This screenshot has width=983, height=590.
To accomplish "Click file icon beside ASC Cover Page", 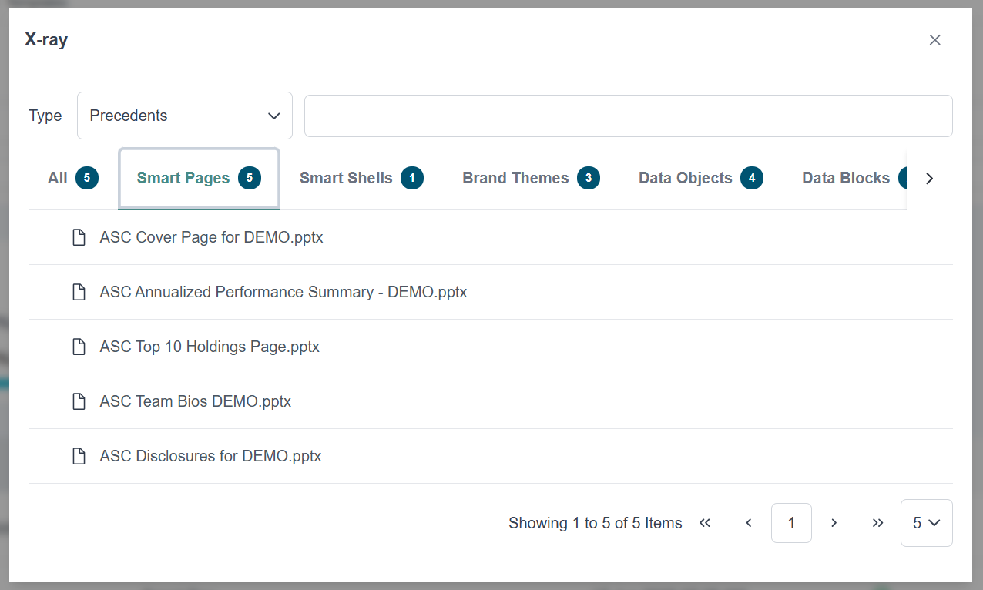I will [x=79, y=237].
